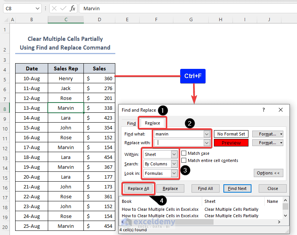Select the Sales header cell
297x235 pixels.
coord(99,68)
